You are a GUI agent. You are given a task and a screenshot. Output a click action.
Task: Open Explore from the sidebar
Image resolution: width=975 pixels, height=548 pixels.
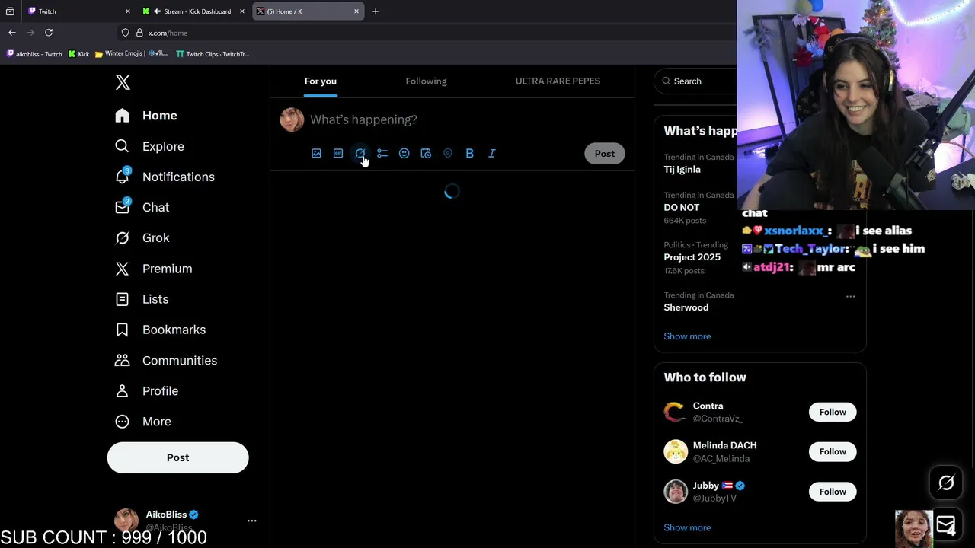(x=150, y=146)
